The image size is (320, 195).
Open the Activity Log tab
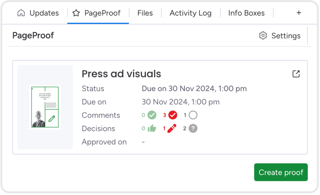coord(190,13)
